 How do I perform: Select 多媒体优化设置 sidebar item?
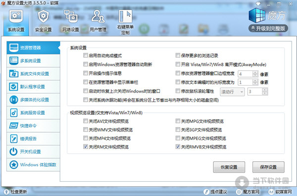point(33,99)
